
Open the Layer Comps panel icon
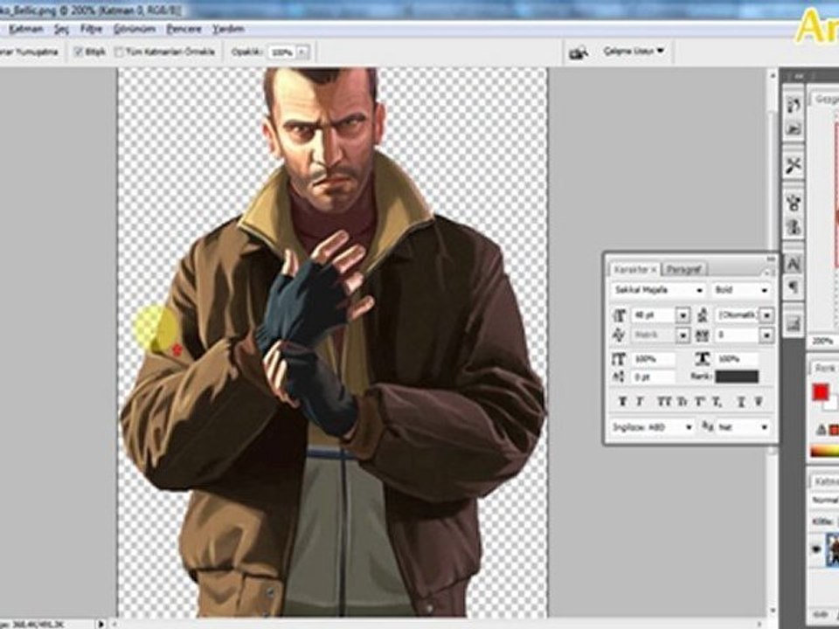793,324
